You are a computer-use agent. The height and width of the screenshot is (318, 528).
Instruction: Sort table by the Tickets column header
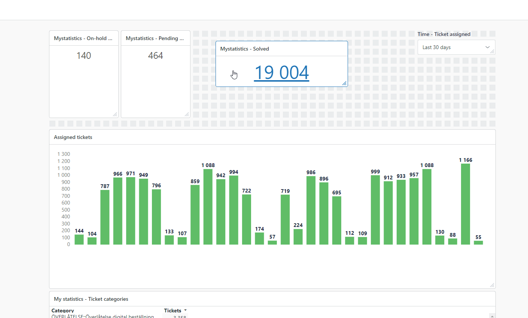(173, 311)
